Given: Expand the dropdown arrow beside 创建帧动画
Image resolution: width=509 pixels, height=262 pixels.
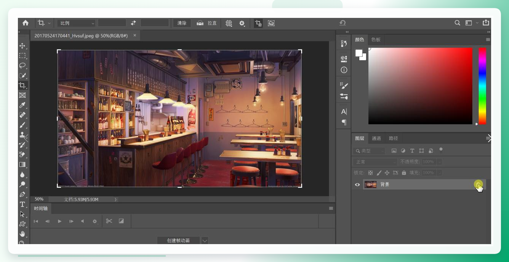Looking at the screenshot, I should point(205,241).
